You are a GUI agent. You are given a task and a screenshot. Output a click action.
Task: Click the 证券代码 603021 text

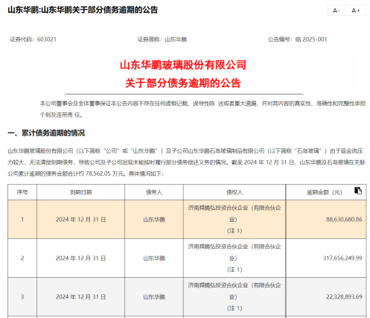33,39
